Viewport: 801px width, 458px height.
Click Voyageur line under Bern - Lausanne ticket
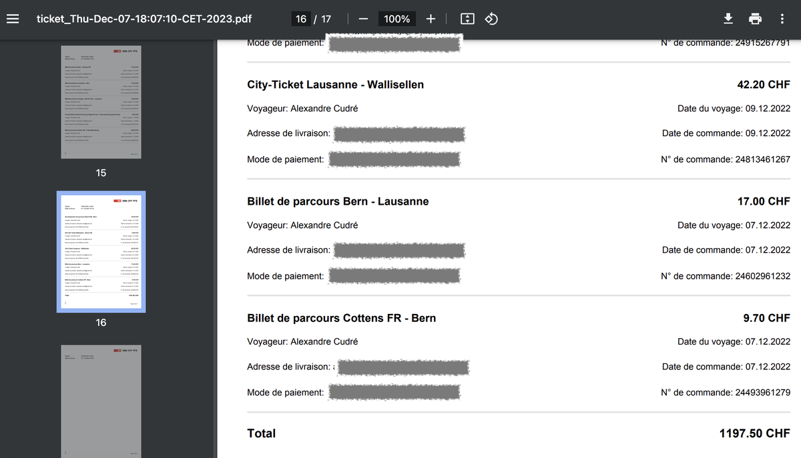(x=302, y=225)
